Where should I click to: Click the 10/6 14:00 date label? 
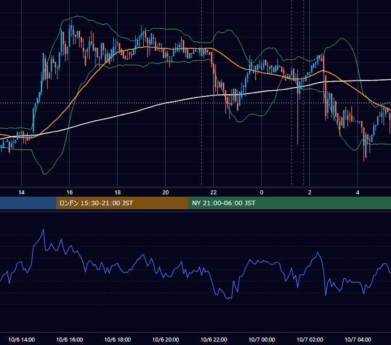pyautogui.click(x=21, y=339)
